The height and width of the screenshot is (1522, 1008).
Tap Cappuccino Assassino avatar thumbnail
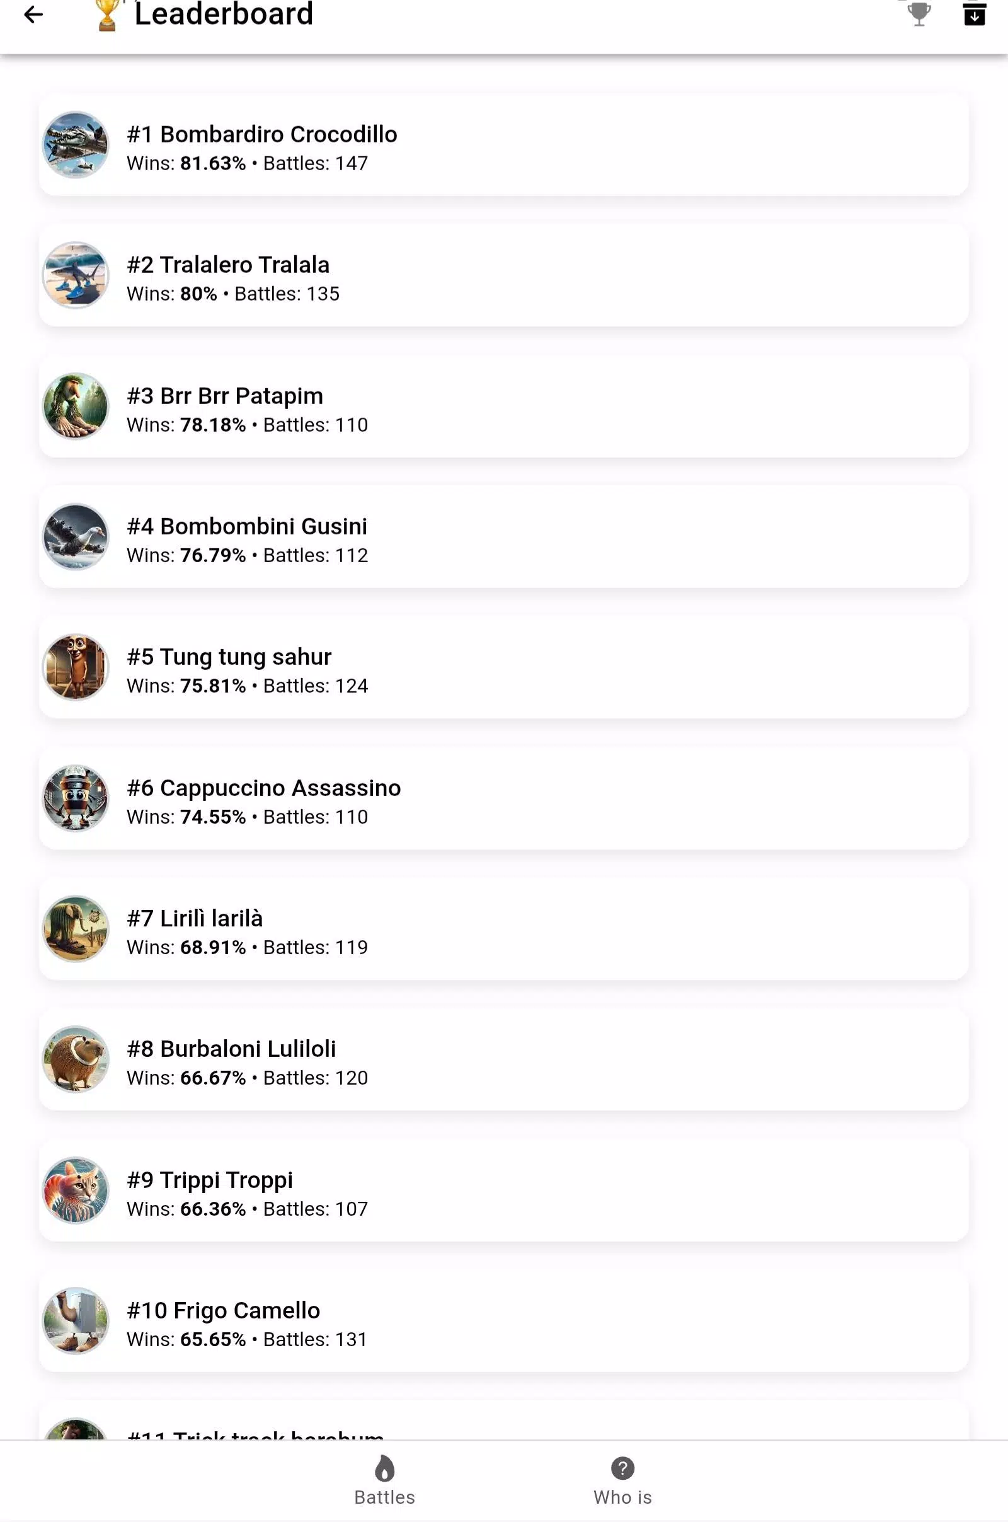click(76, 798)
